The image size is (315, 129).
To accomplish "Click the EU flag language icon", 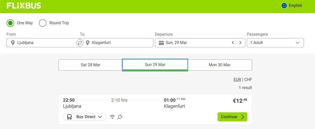I will [284, 6].
